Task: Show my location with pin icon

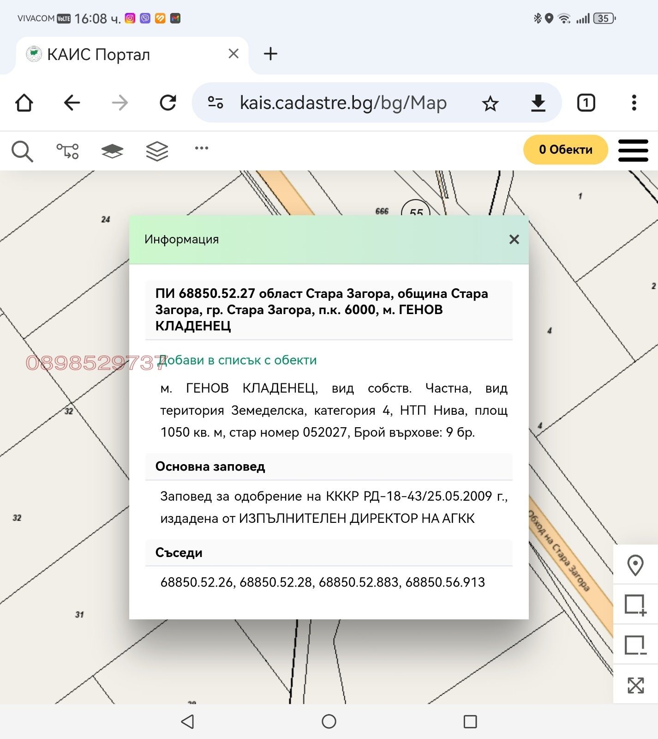Action: 635,565
